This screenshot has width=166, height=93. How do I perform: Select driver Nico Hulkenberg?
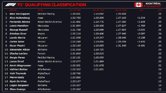point(20,18)
